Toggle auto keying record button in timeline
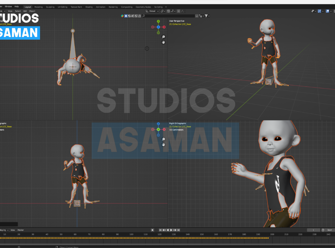Viewport: 335px width, 248px height. pyautogui.click(x=152, y=230)
